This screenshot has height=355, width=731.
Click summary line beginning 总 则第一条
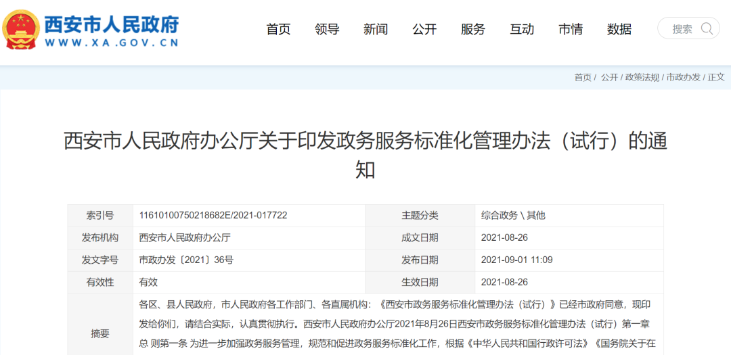398,344
